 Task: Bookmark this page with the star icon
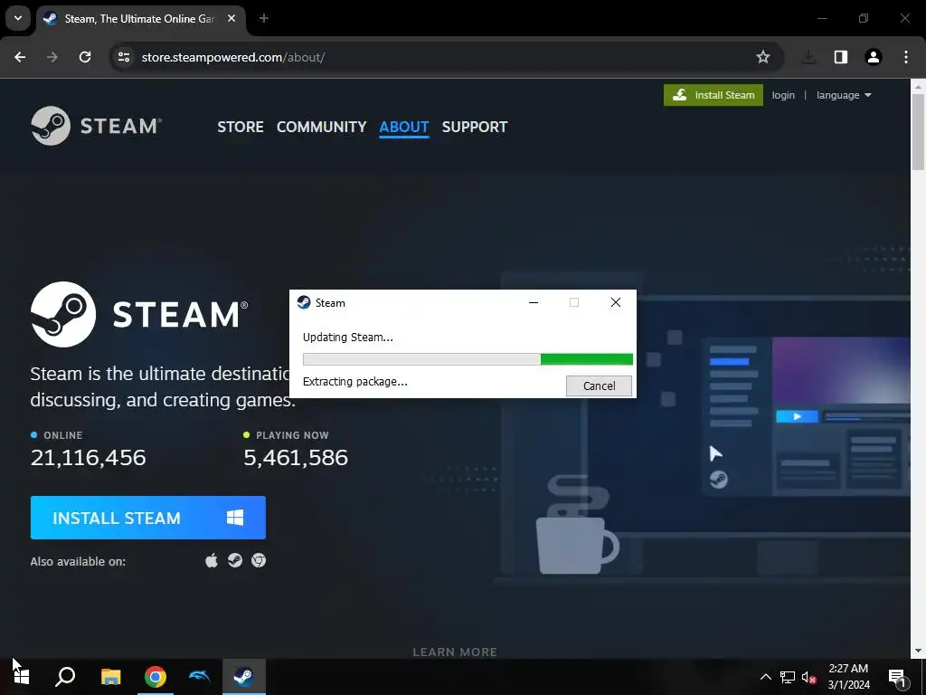[763, 57]
